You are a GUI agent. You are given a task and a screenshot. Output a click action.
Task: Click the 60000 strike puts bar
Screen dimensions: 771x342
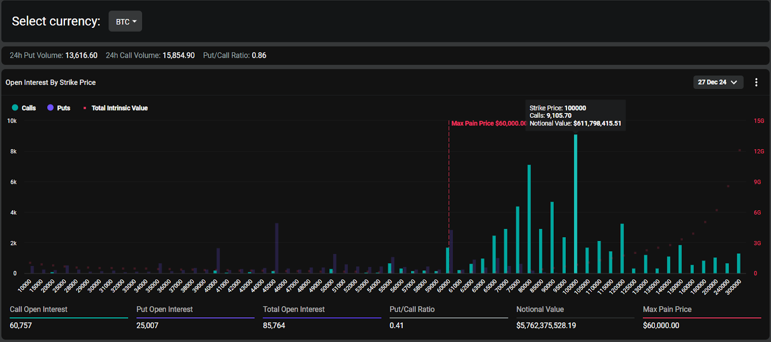(x=451, y=252)
